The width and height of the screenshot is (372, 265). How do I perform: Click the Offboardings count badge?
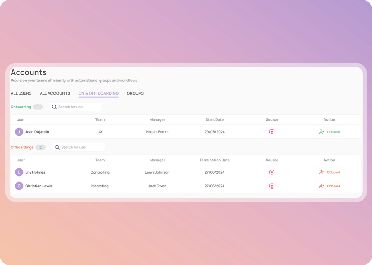point(41,147)
